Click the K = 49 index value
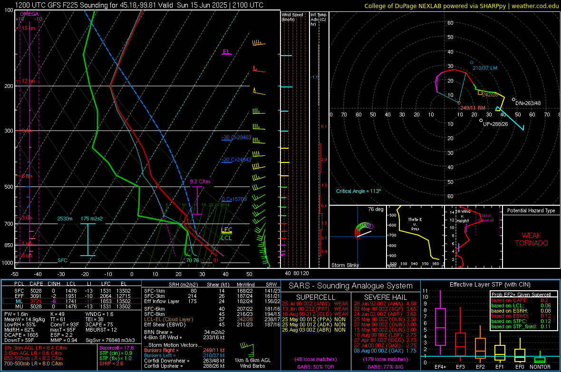 58,314
